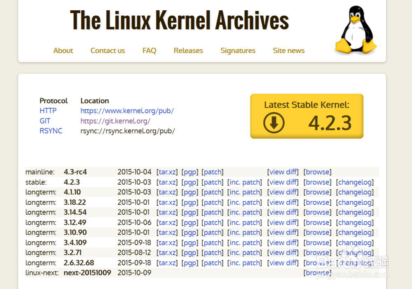Viewport: 412px width, 289px height.
Task: Select the mainline version 4.3-rc4 text
Action: [x=75, y=172]
